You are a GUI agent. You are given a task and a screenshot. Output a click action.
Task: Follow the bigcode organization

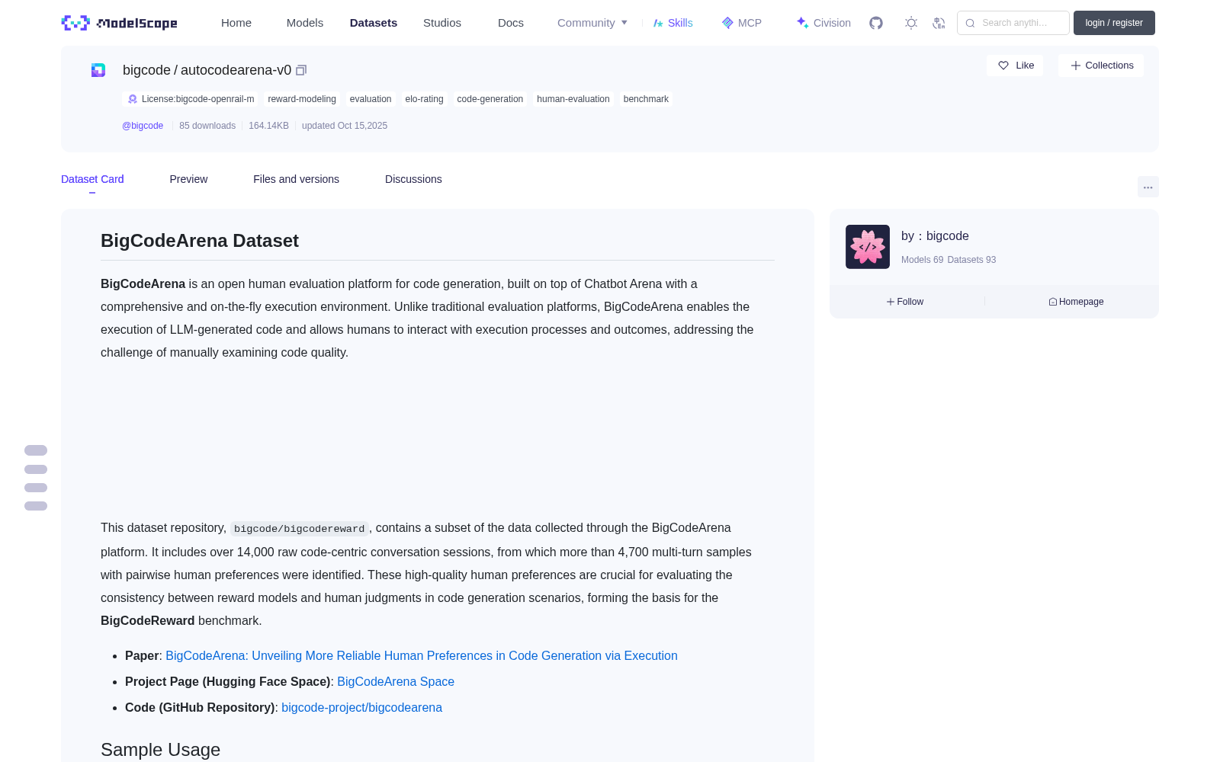point(905,302)
